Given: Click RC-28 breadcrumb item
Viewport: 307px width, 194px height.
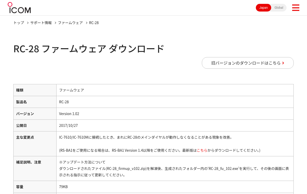Looking at the screenshot, I should 94,23.
